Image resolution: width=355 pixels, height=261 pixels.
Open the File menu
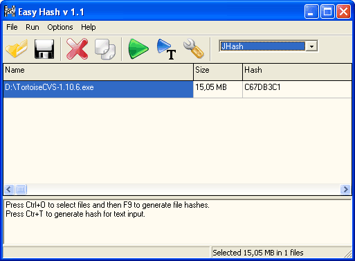click(12, 27)
